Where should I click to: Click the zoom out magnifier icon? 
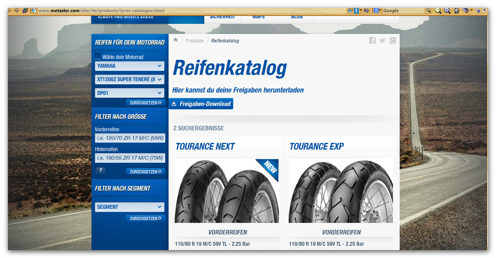[438, 11]
